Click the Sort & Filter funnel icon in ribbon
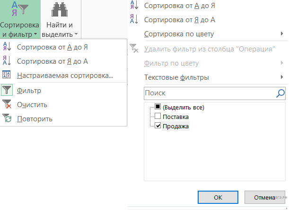Image resolution: width=289 pixels, height=210 pixels. pyautogui.click(x=20, y=9)
